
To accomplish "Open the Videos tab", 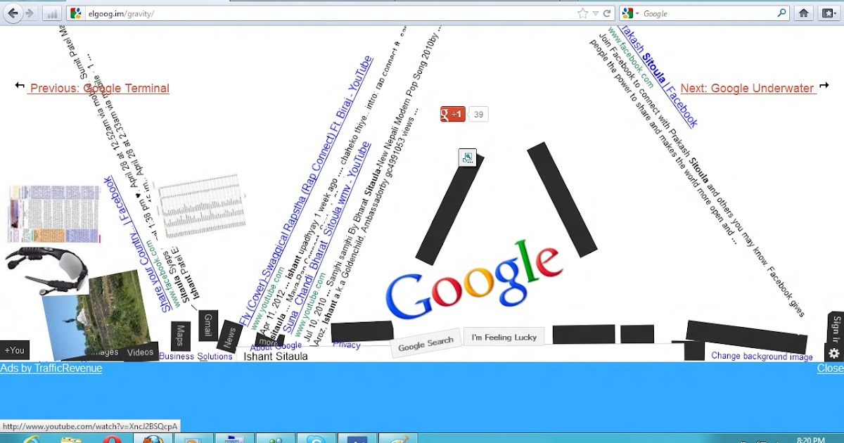I will pyautogui.click(x=140, y=352).
